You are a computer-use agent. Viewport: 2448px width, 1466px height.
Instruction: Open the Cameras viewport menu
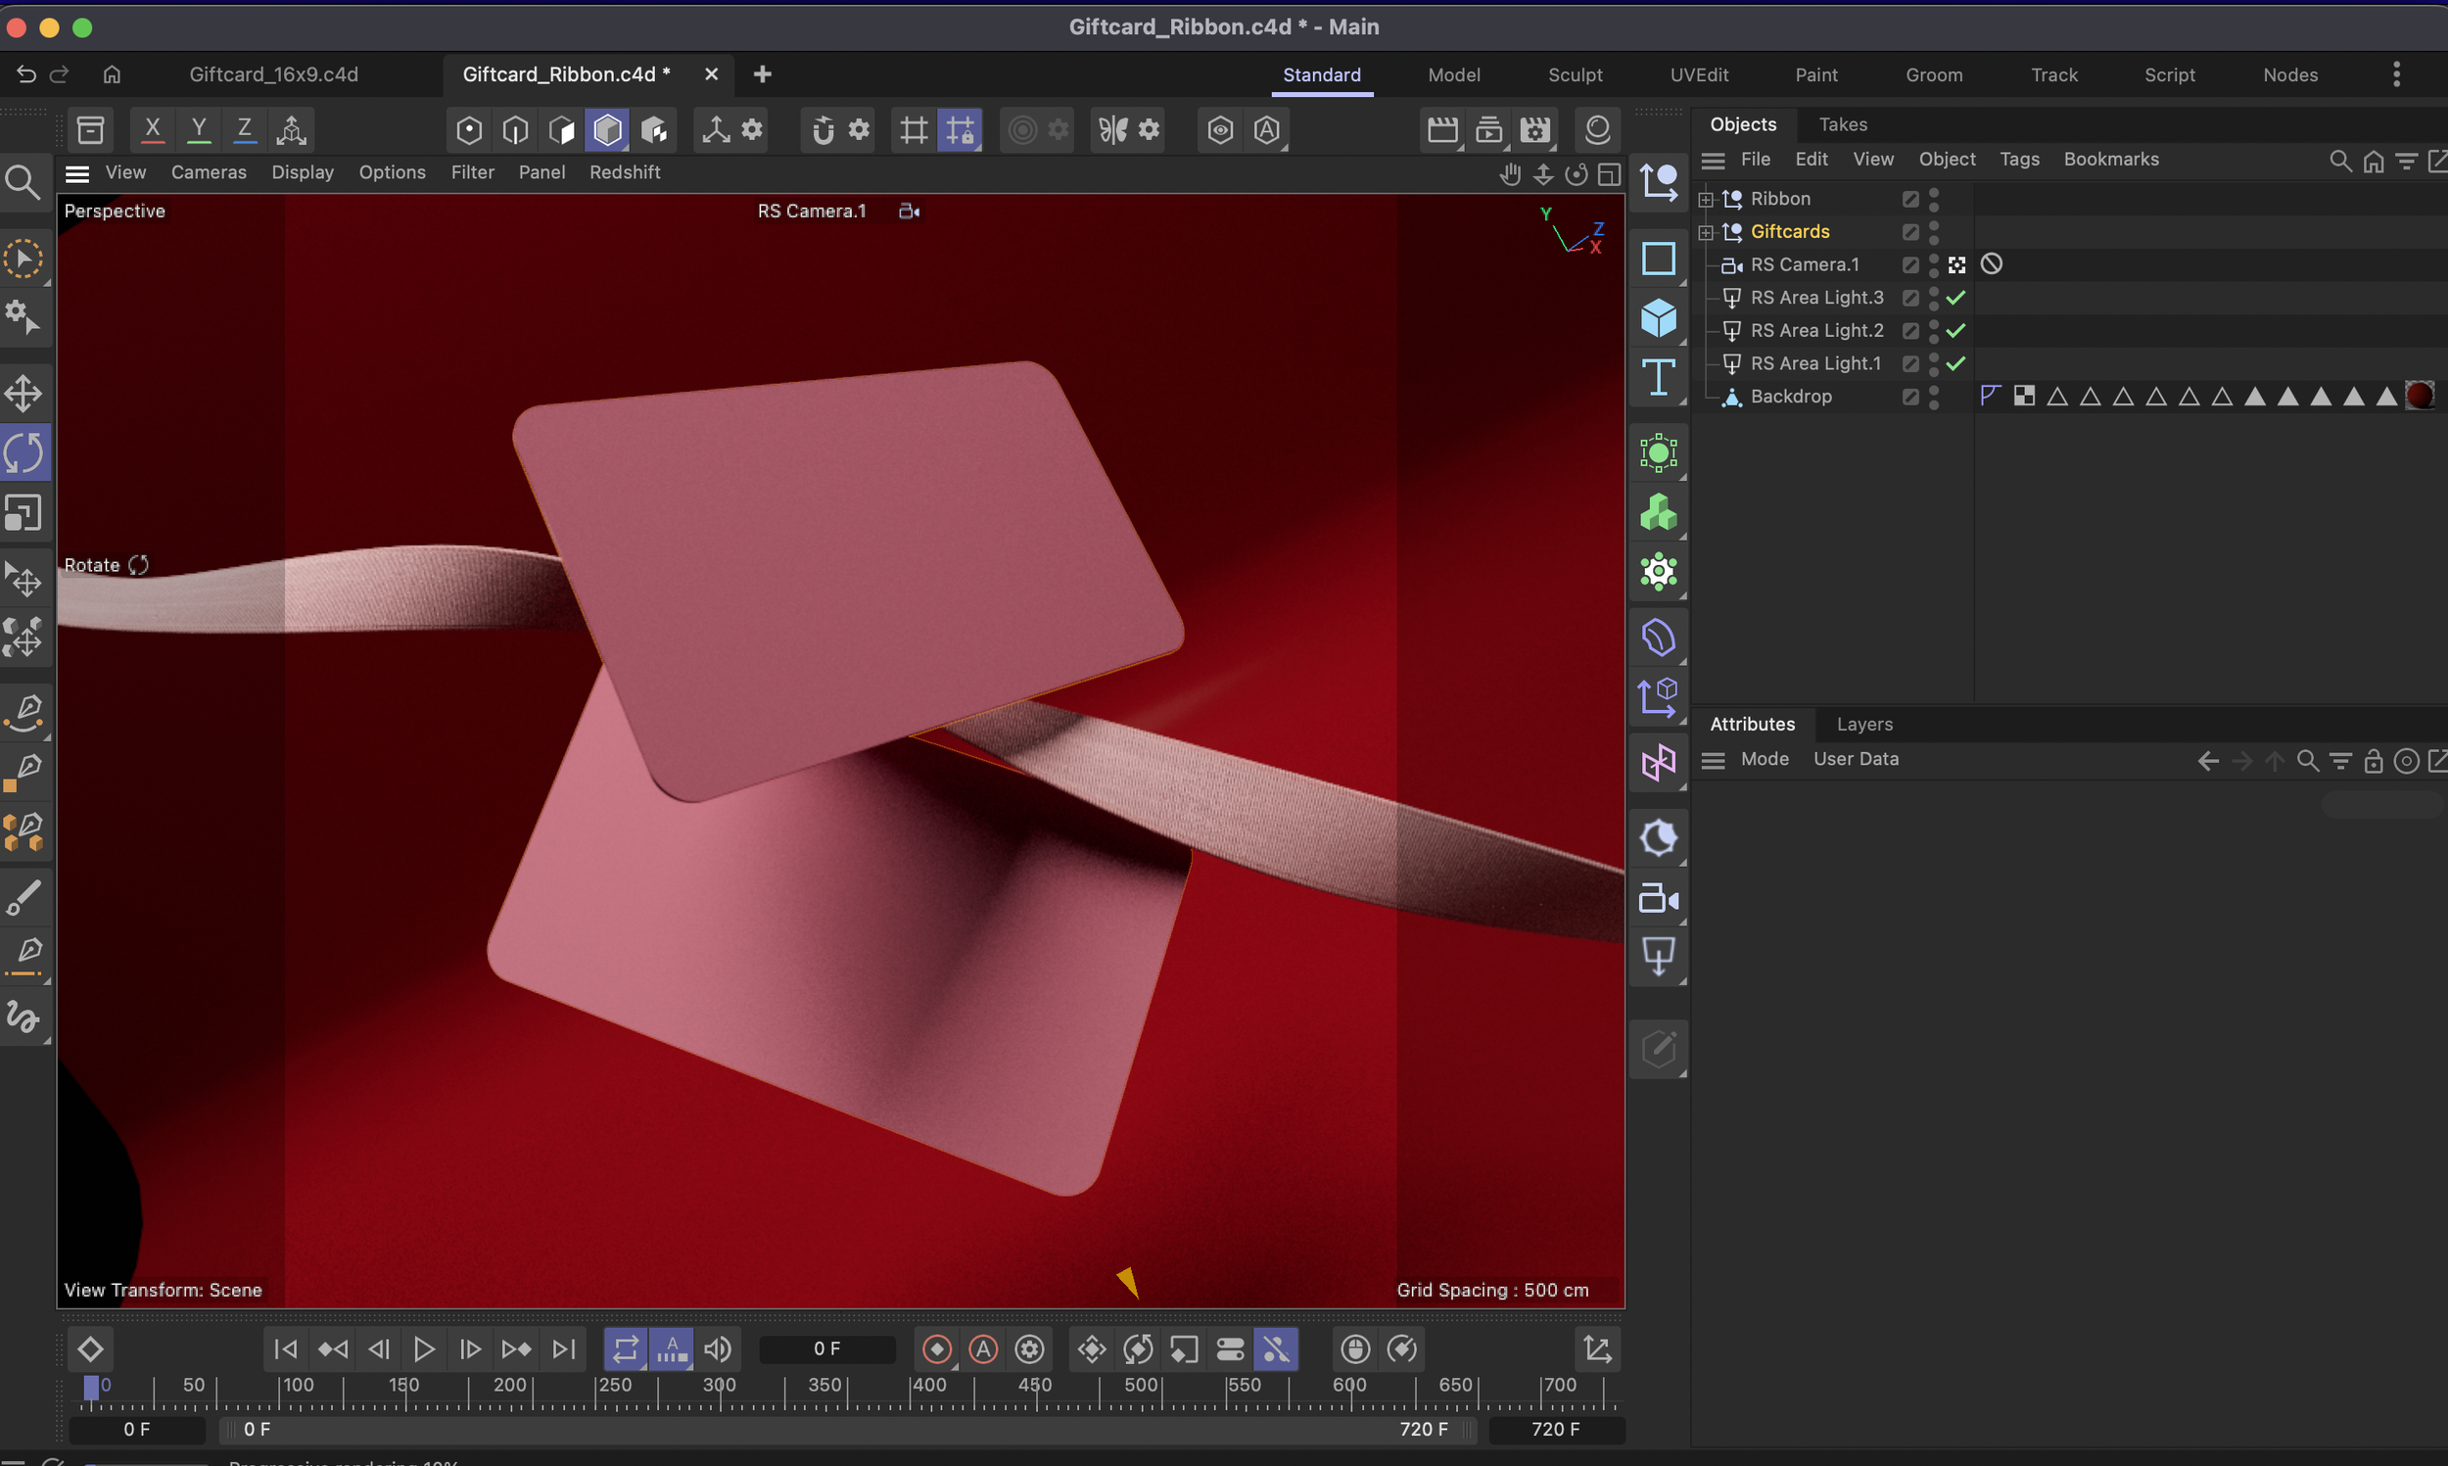point(209,172)
